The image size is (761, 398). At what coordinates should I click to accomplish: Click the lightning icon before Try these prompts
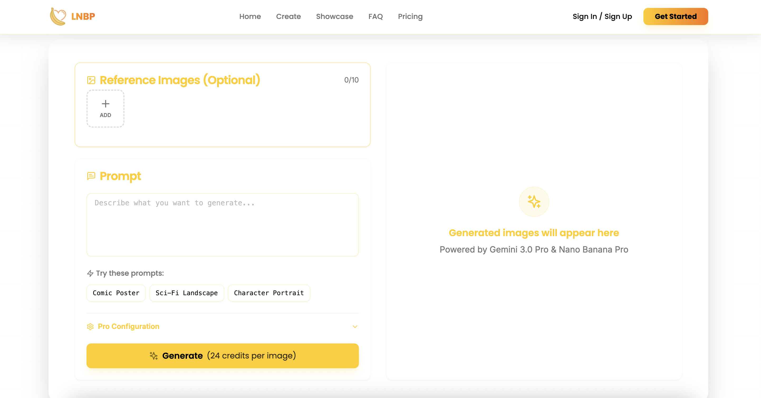click(x=90, y=273)
